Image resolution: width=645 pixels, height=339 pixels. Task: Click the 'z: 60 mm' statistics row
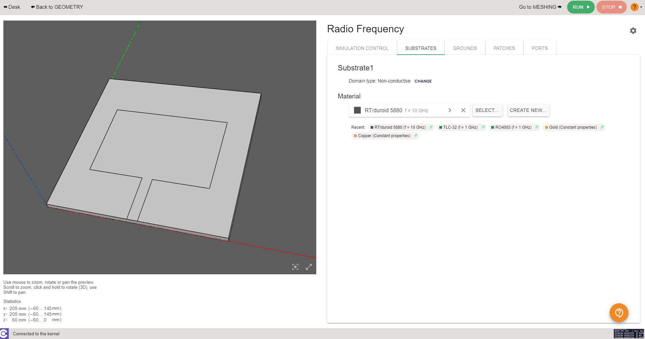pos(32,320)
